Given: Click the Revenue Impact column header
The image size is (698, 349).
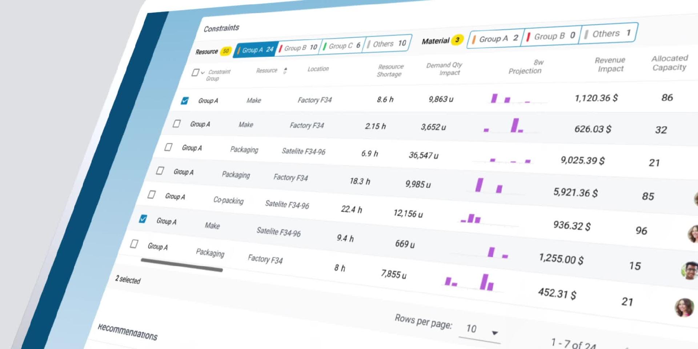Looking at the screenshot, I should tap(610, 64).
